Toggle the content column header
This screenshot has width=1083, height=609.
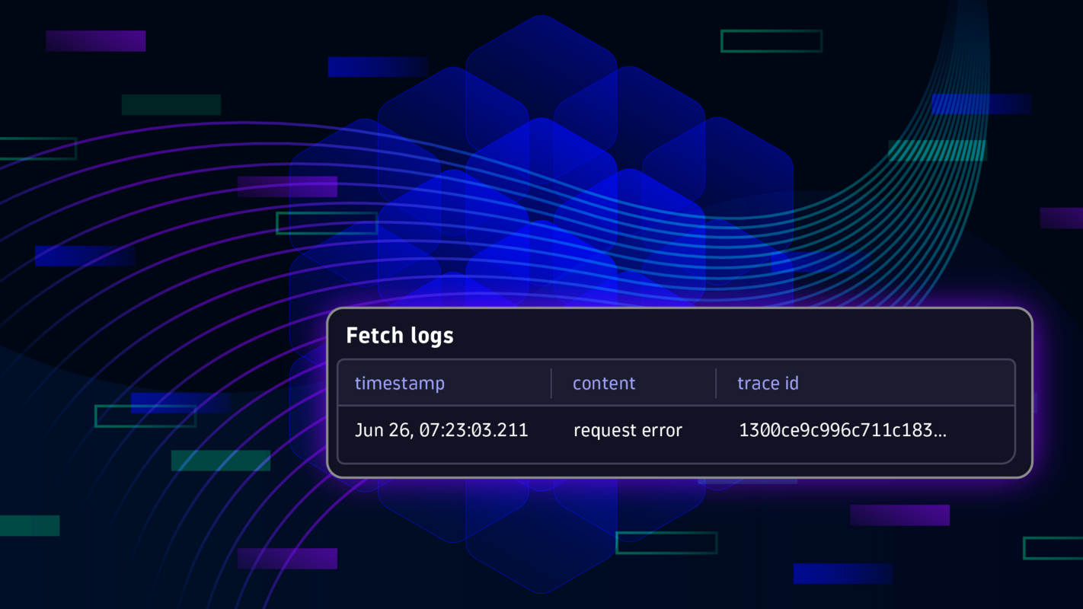click(x=604, y=383)
